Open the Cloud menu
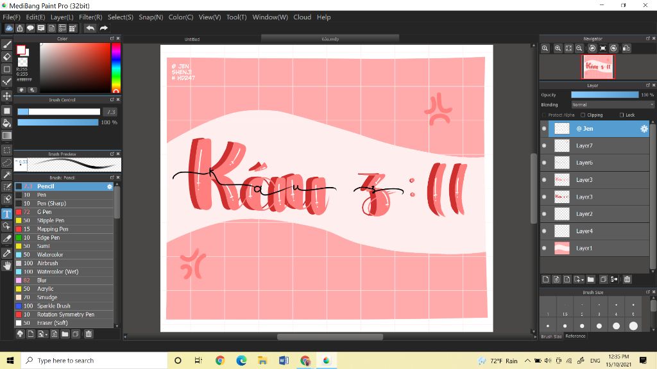 tap(302, 17)
